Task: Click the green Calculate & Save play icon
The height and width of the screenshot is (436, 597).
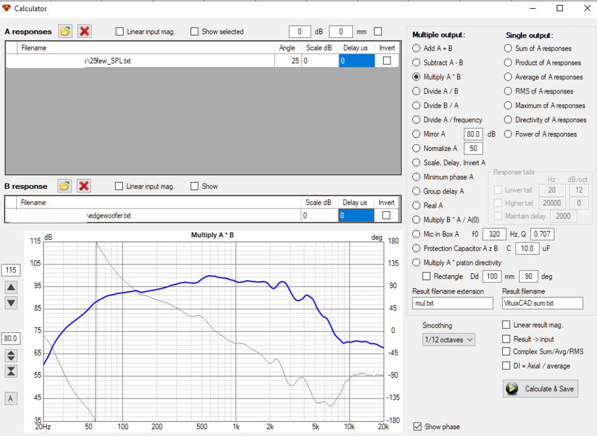Action: (x=512, y=389)
